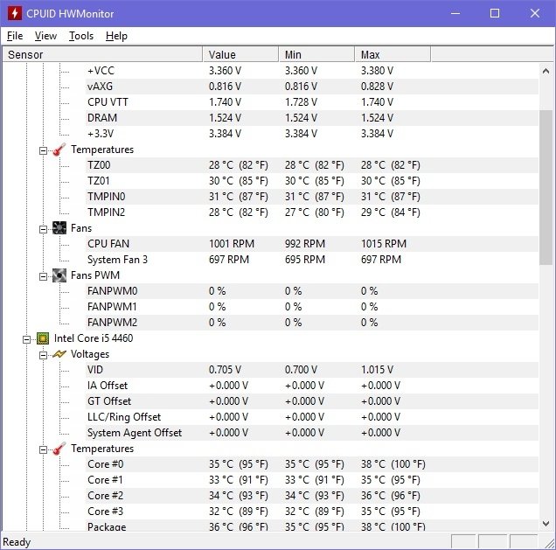Viewport: 556px width, 550px height.
Task: Collapse the CPU Voltages section
Action: 43,354
